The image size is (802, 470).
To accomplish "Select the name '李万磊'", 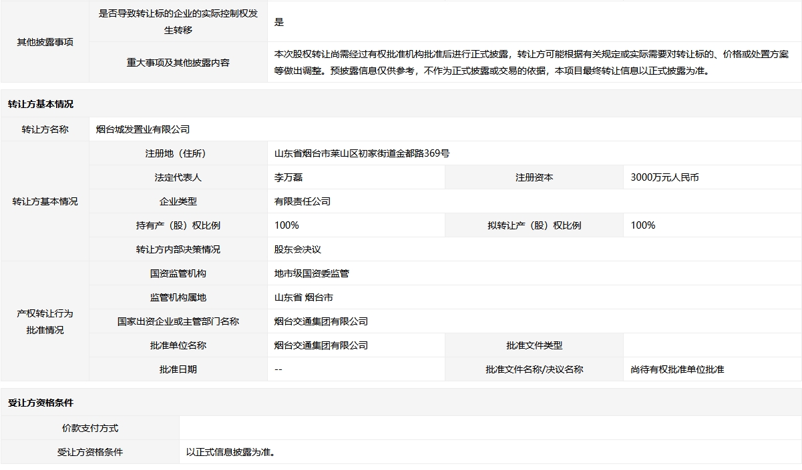I will tap(288, 177).
